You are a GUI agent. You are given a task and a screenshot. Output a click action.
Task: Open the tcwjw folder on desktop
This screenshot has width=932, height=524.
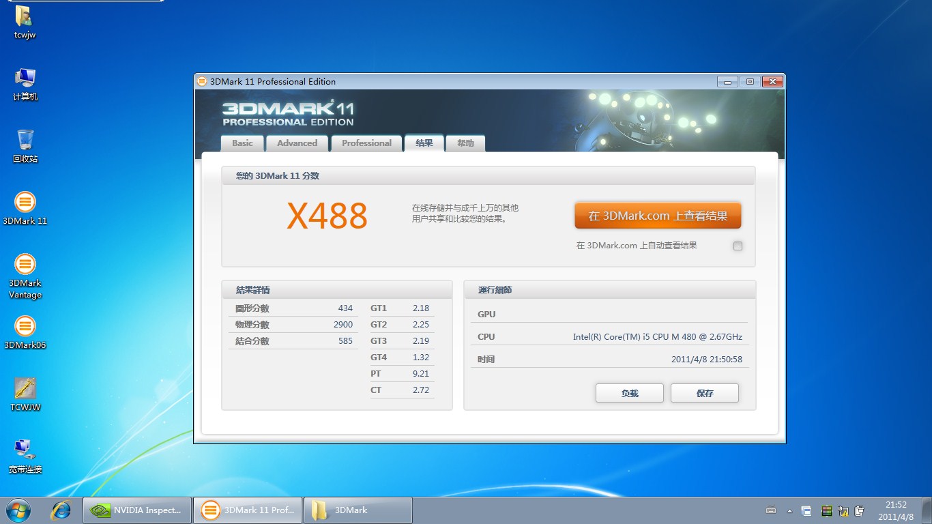[25, 23]
